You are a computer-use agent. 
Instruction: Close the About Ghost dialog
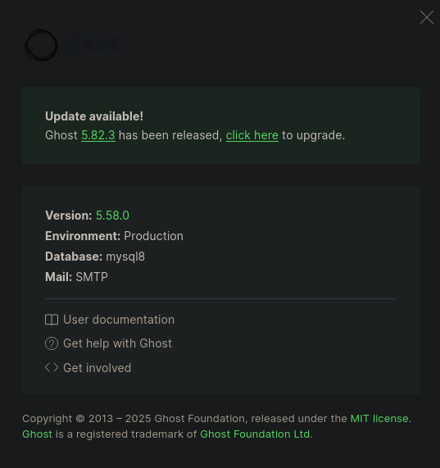(427, 17)
